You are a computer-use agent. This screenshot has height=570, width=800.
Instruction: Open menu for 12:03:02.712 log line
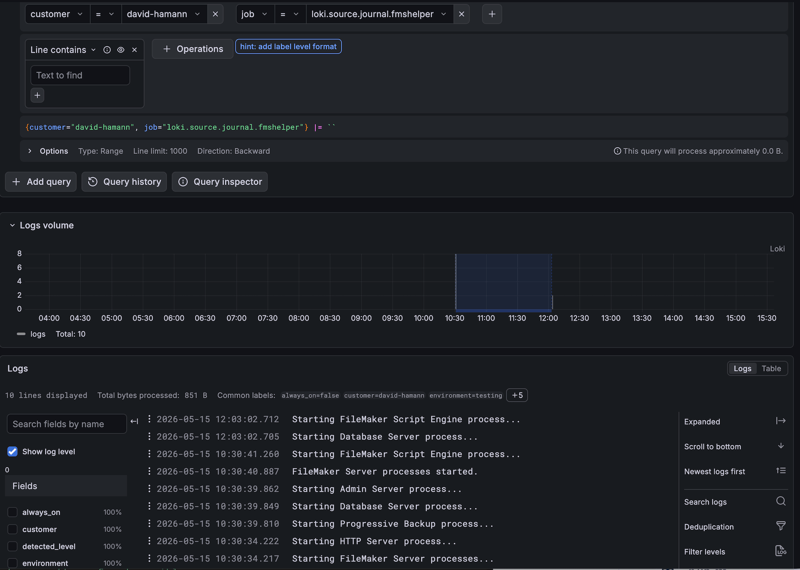[x=149, y=419]
